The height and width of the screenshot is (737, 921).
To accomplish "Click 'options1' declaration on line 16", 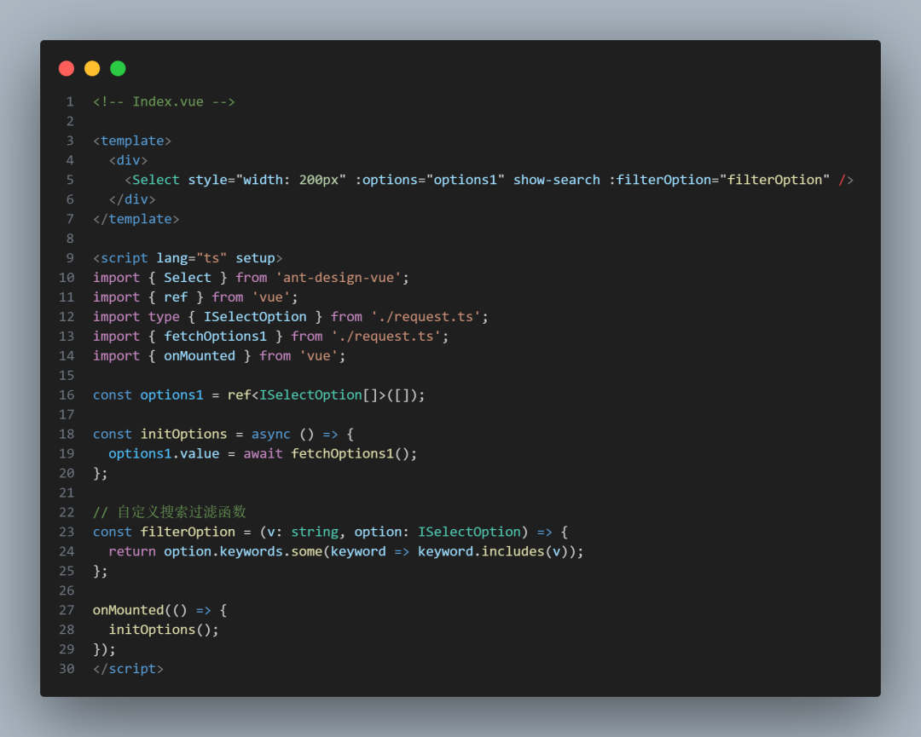I will (x=171, y=394).
